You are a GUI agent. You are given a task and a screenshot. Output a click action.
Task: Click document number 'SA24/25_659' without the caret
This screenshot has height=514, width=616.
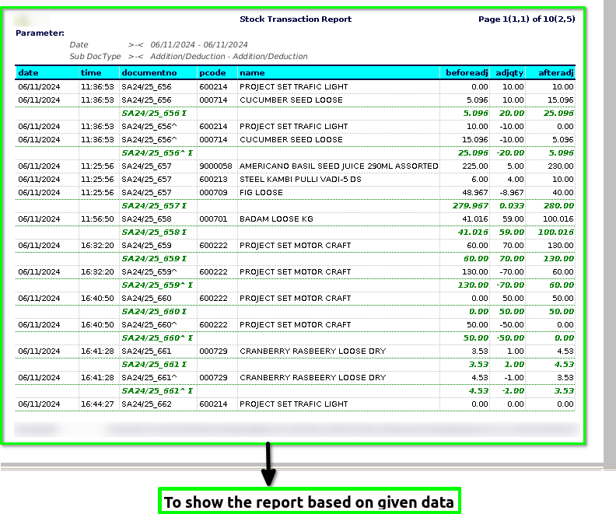point(146,246)
